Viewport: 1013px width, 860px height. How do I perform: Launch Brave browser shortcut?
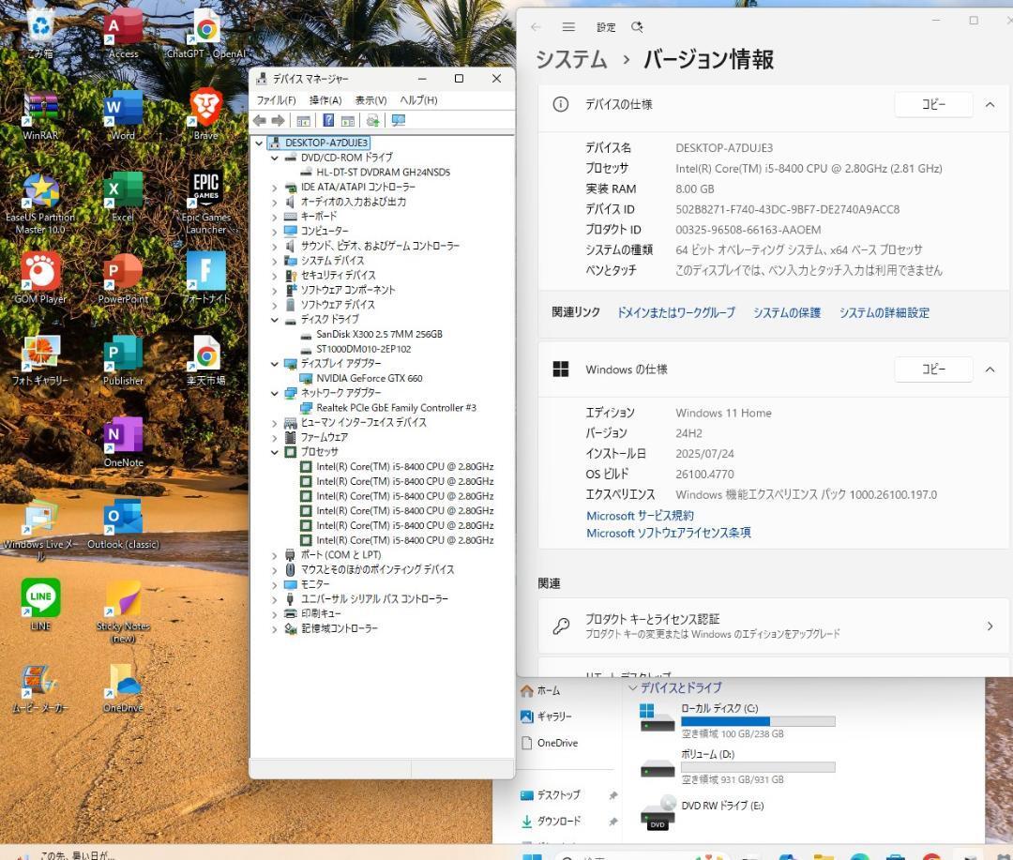206,115
